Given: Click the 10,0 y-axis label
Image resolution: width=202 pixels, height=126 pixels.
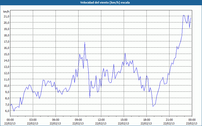Looking at the screenshot, I should point(7,85).
